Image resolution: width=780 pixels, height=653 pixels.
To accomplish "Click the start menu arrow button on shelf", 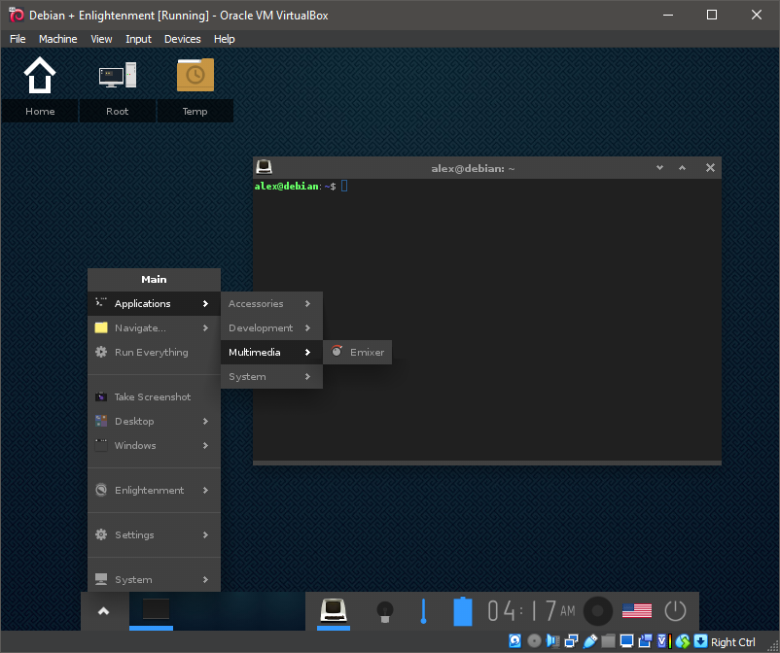I will (x=104, y=611).
